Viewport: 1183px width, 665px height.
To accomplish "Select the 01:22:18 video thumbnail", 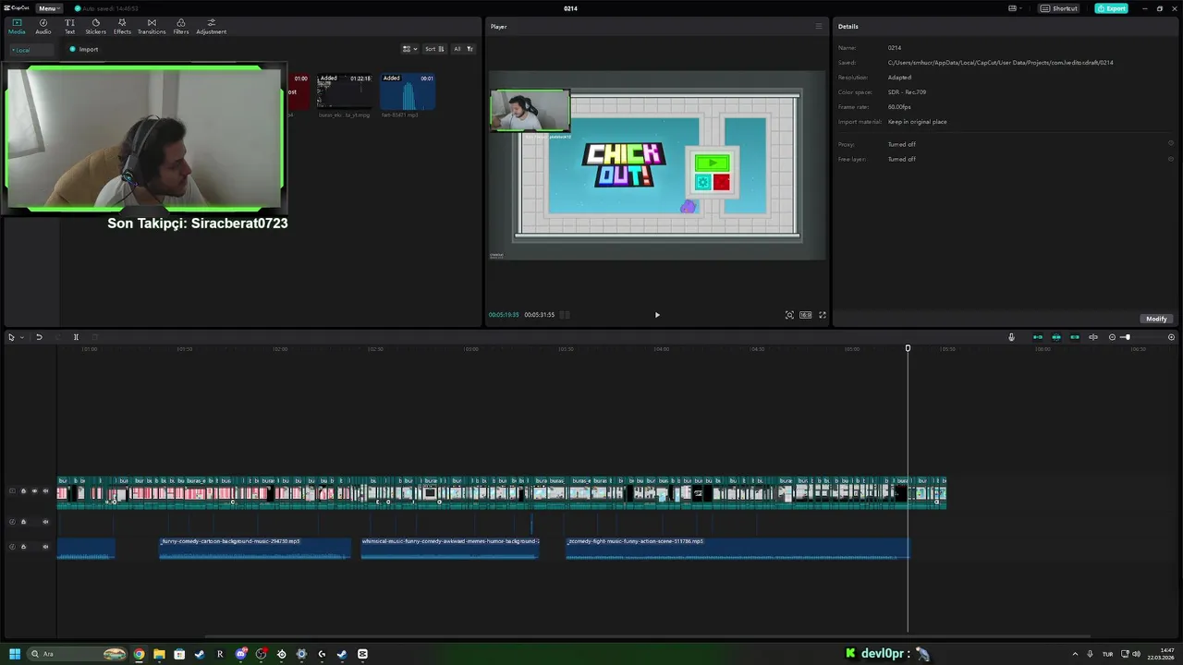I will point(345,92).
